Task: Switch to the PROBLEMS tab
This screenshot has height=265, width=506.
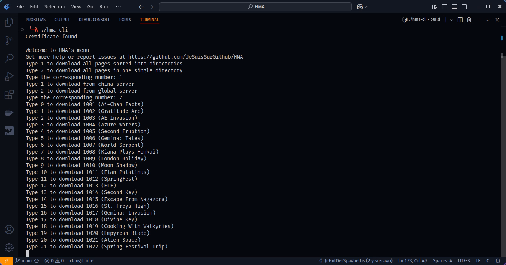Action: click(x=36, y=20)
